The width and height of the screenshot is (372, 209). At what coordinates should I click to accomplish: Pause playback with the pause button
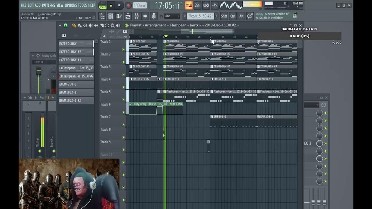tap(111, 5)
